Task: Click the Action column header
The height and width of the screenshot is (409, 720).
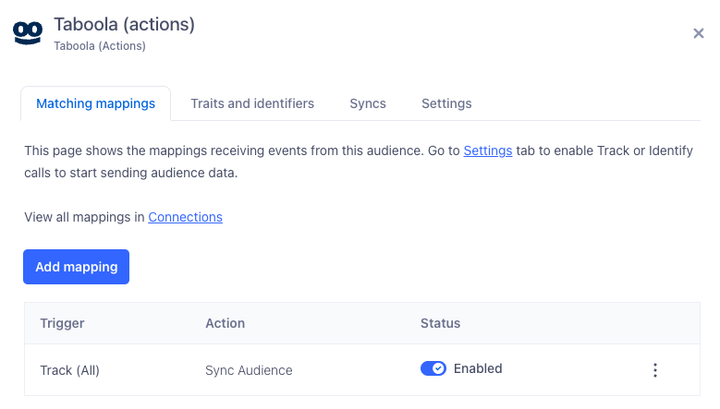Action: 225,323
